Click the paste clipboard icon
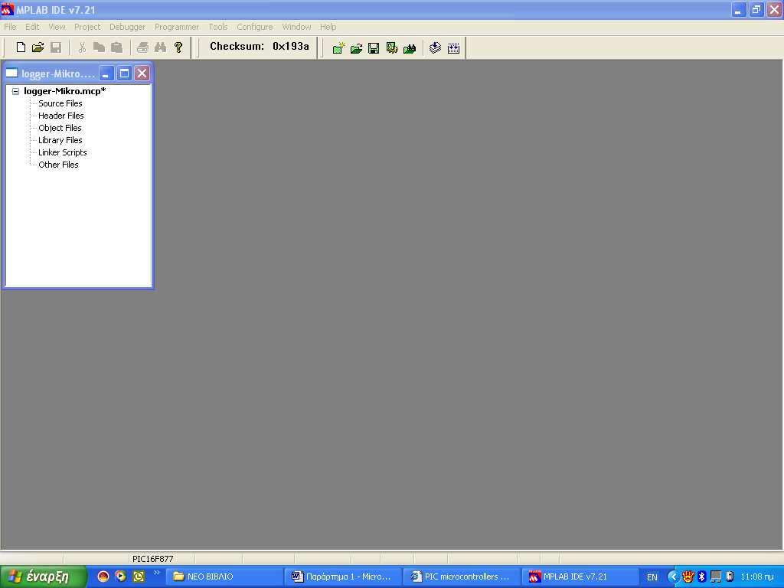This screenshot has width=784, height=588. point(116,47)
